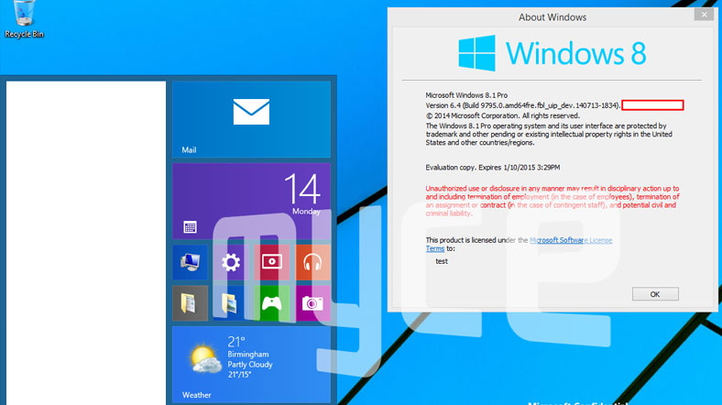Launch the Video tile

[x=272, y=262]
